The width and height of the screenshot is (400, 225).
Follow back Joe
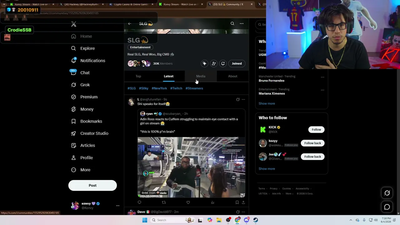pos(312,157)
